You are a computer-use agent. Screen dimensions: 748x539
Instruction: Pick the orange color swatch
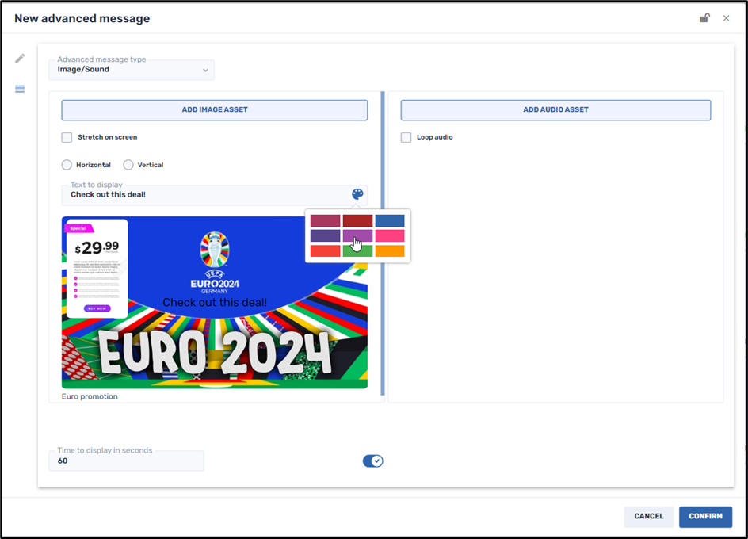pos(390,251)
